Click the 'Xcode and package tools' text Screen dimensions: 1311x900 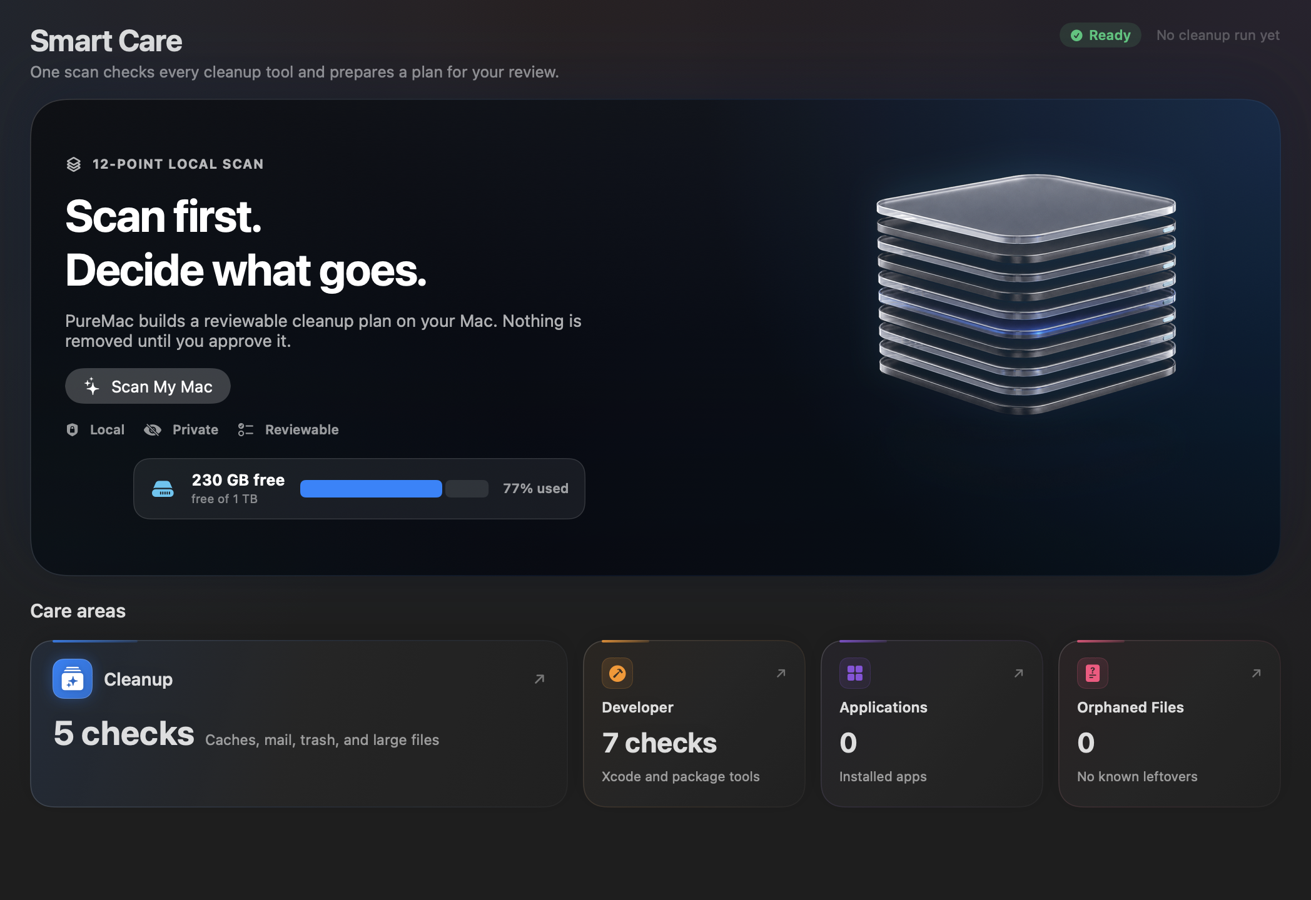681,776
